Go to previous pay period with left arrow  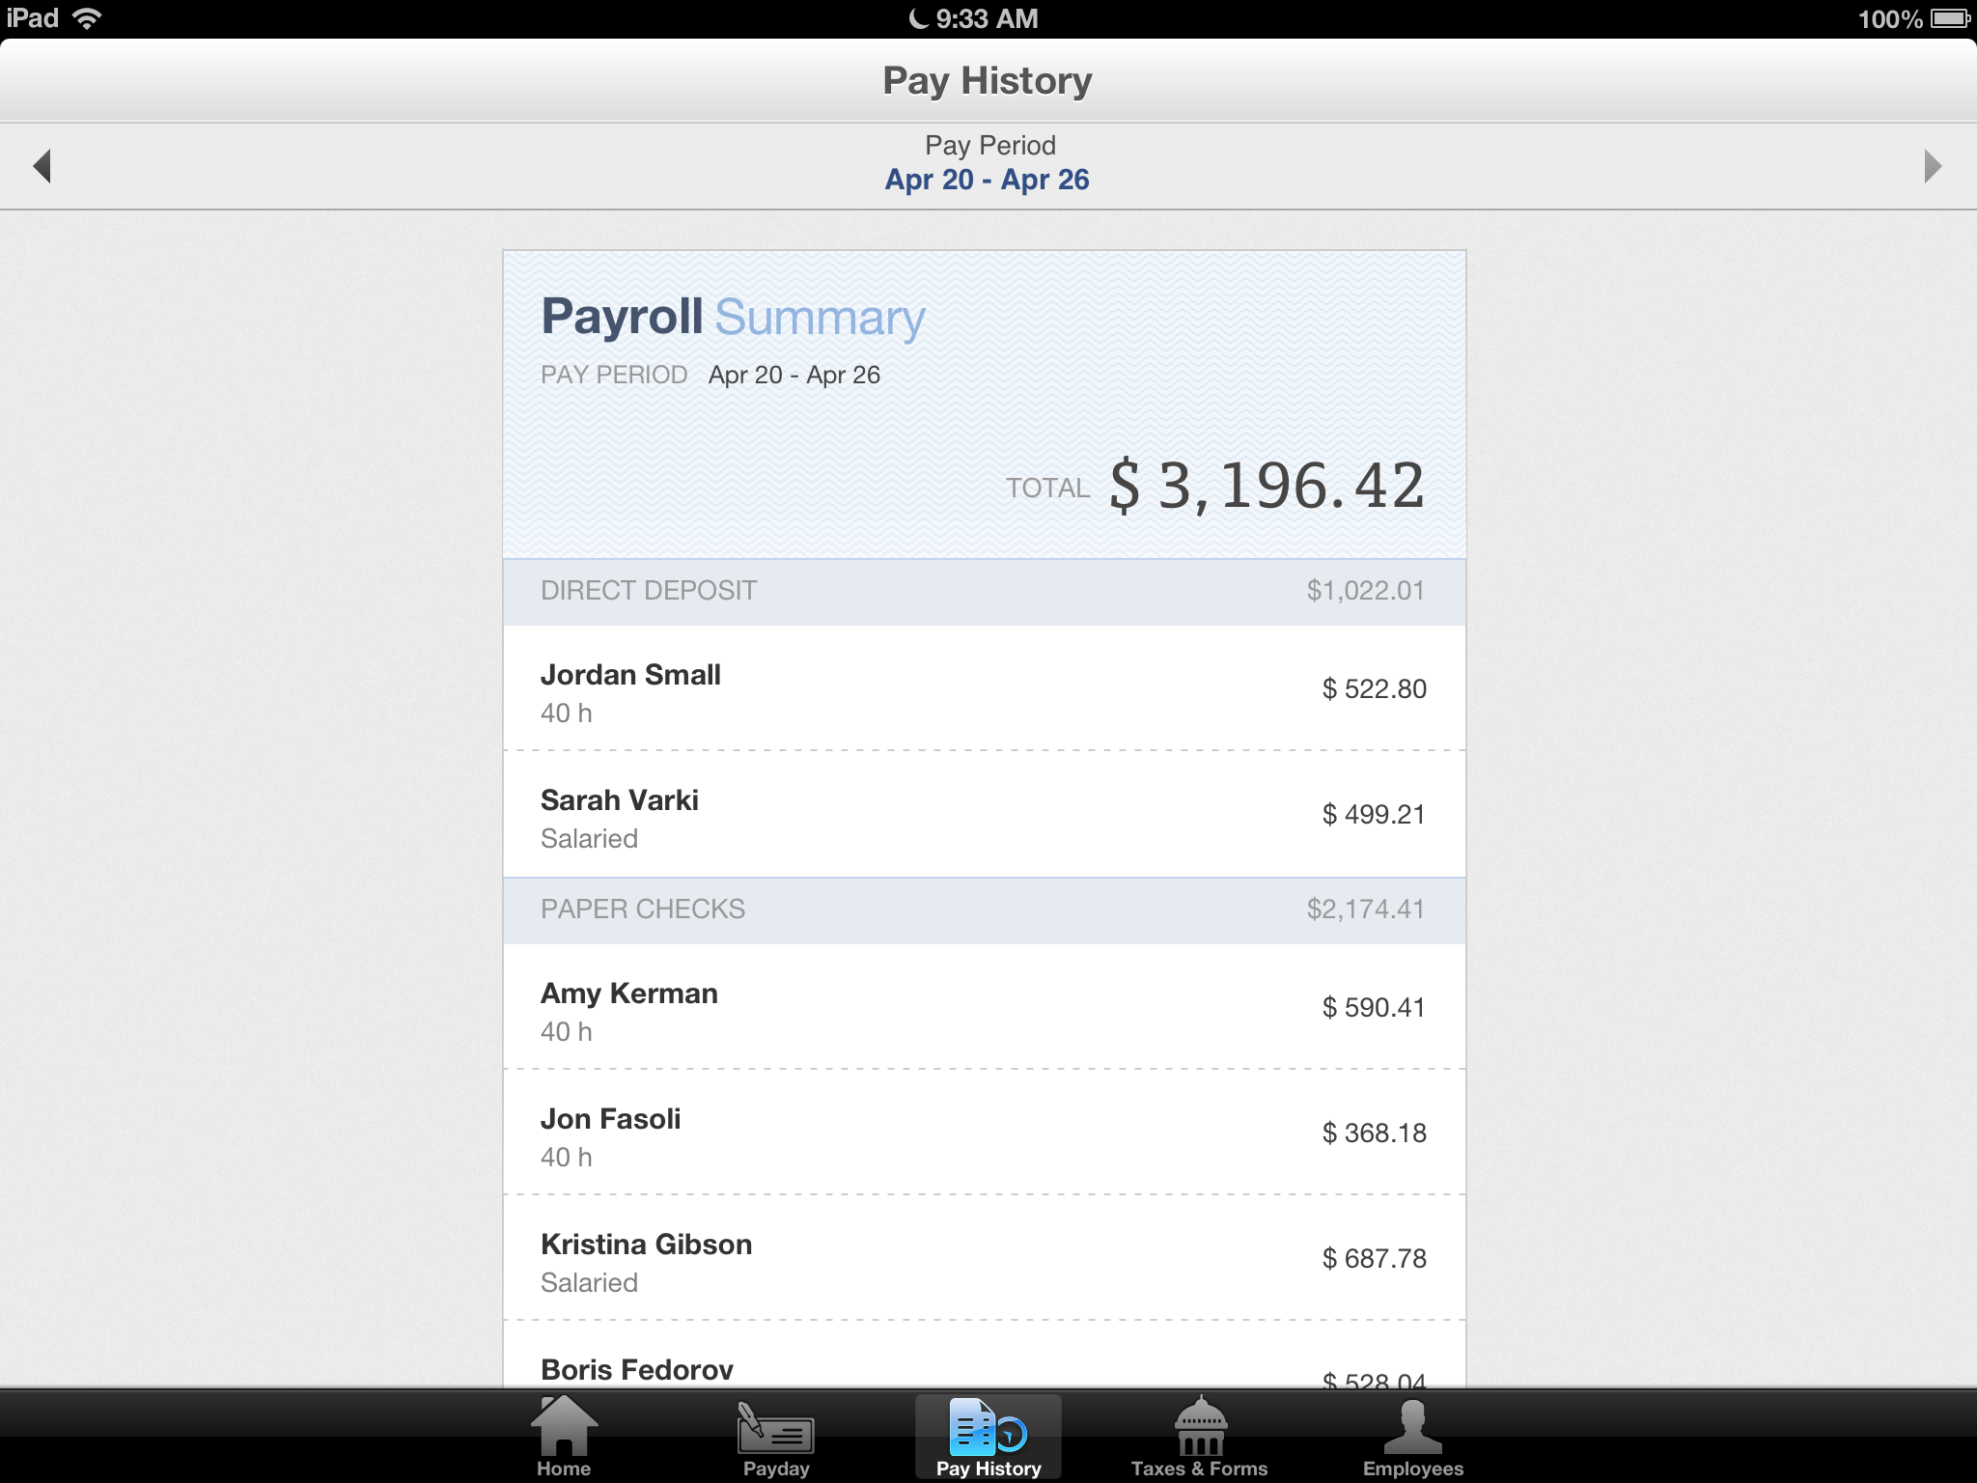click(x=42, y=166)
